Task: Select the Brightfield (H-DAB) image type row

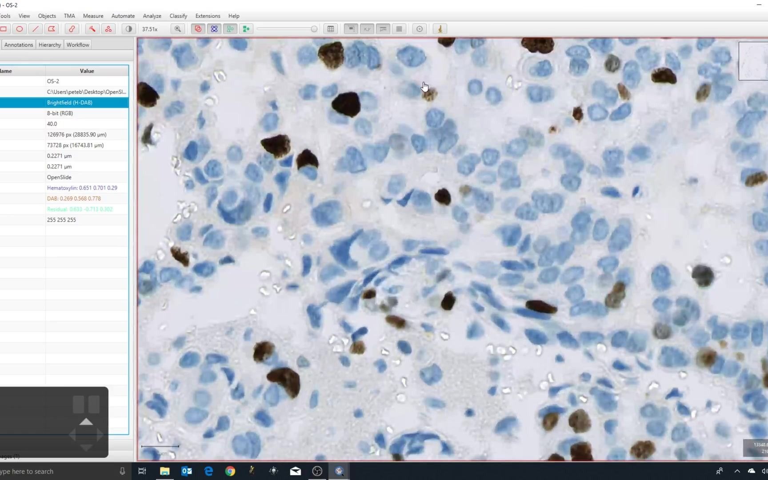Action: pyautogui.click(x=69, y=102)
